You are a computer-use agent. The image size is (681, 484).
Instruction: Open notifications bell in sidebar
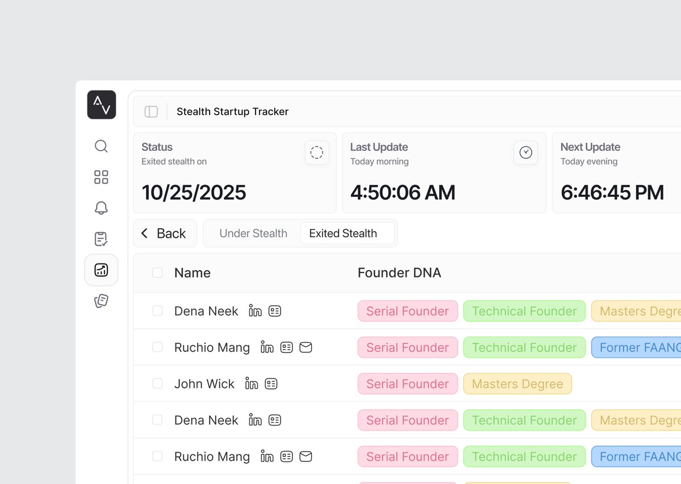click(101, 208)
